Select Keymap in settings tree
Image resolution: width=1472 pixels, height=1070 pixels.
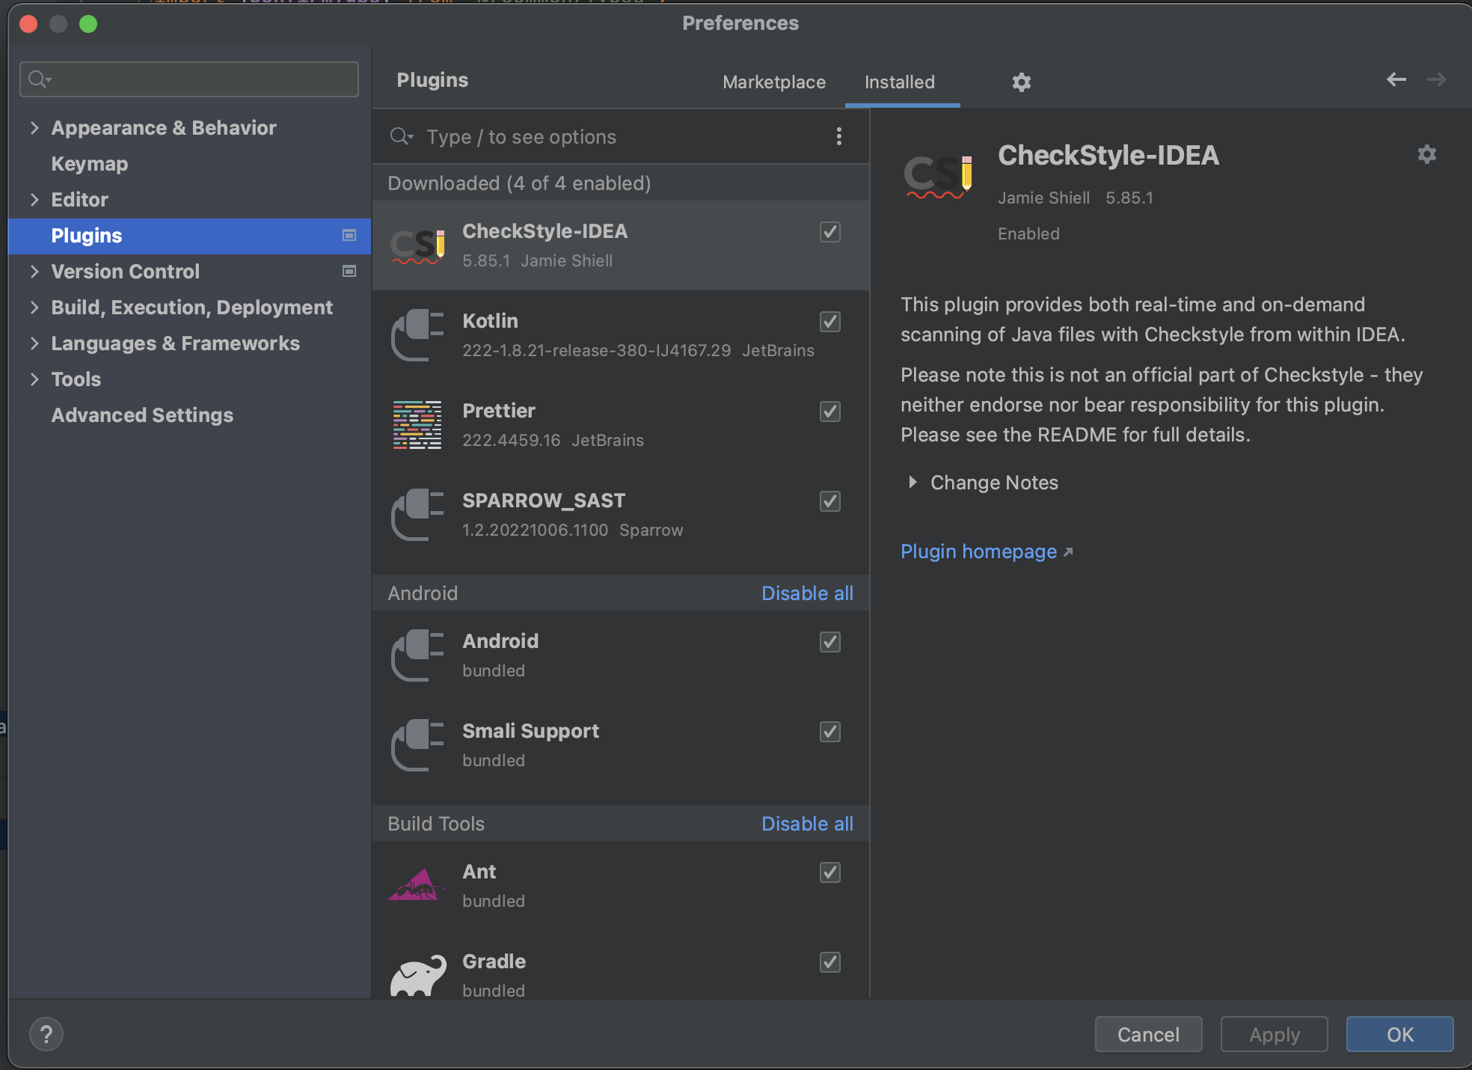[90, 164]
